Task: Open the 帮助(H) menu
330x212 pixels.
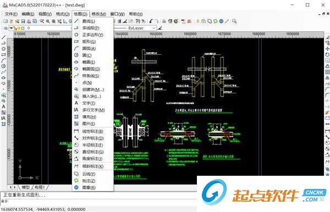Action: [x=136, y=14]
